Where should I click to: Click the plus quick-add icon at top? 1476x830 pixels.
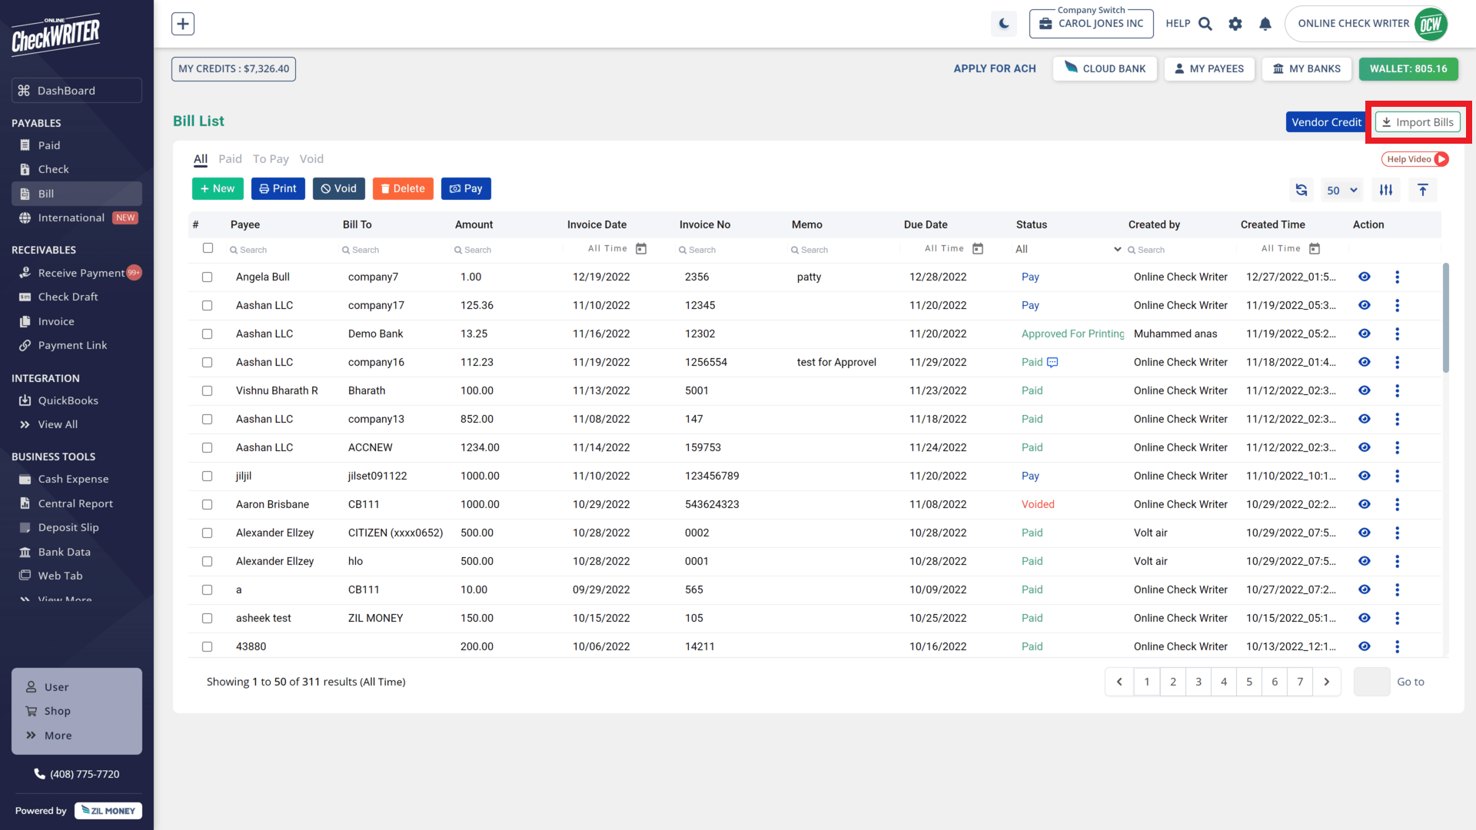(x=183, y=24)
